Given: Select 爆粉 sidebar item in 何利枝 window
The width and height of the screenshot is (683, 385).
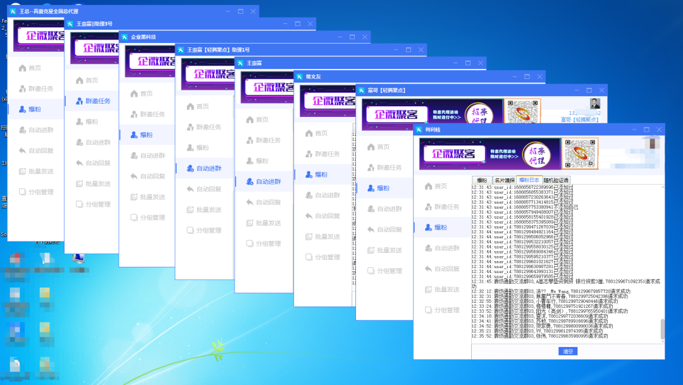Looking at the screenshot, I should (x=436, y=228).
